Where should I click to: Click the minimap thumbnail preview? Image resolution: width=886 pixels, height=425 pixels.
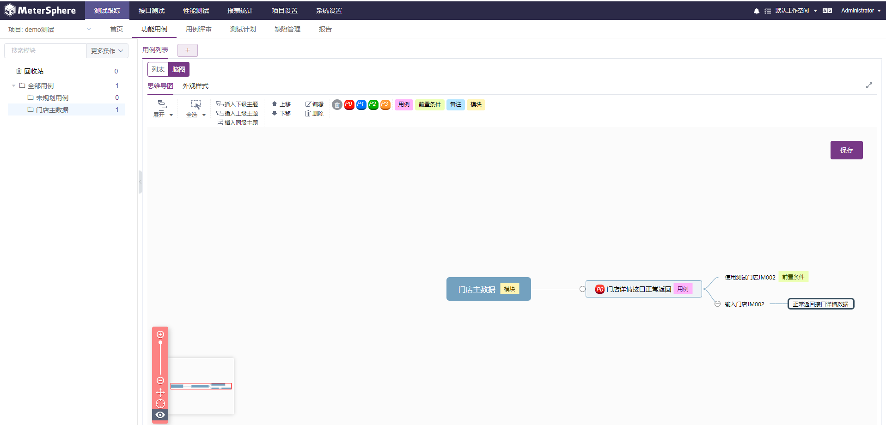201,386
